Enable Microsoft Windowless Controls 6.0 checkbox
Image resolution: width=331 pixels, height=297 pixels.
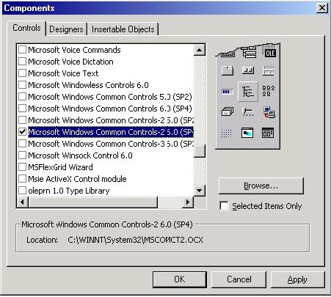tap(22, 85)
